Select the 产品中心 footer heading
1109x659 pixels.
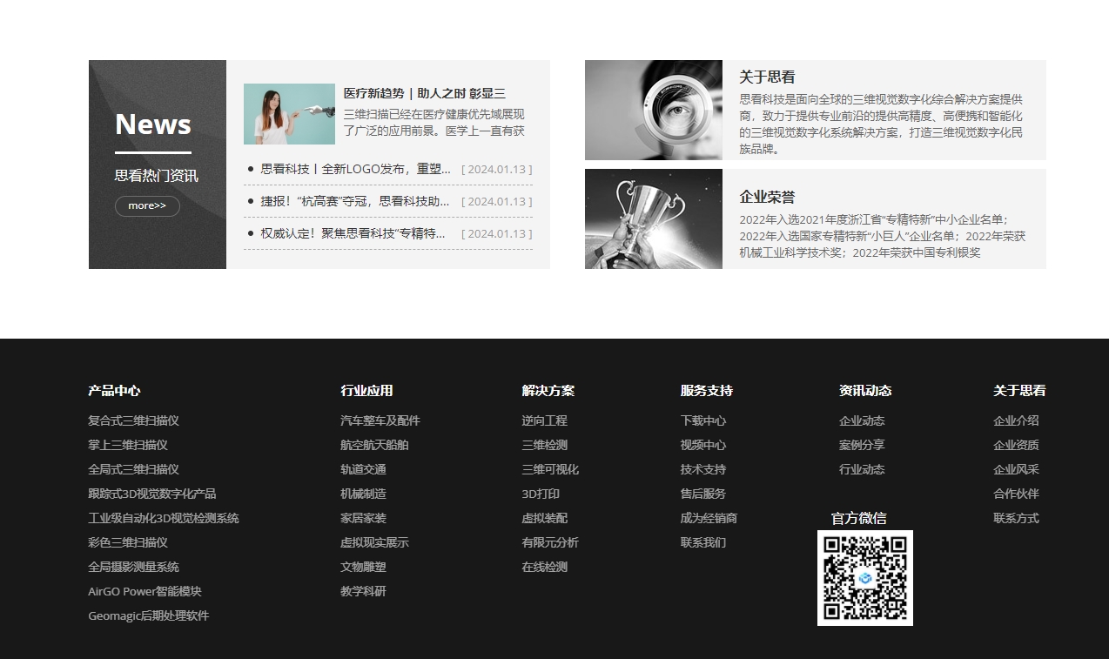coord(114,391)
